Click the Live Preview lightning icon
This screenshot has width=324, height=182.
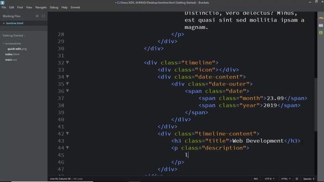pos(320,18)
